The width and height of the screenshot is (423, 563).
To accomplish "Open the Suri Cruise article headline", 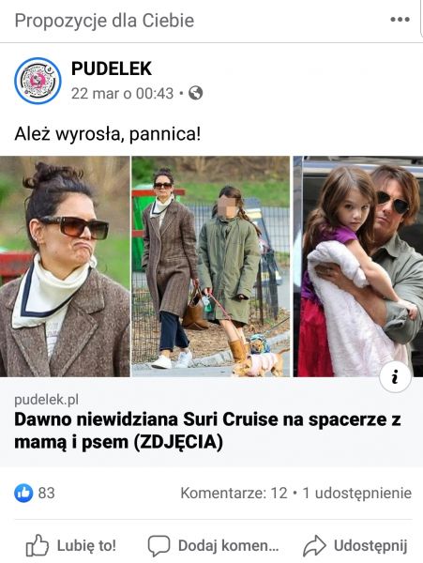I will (207, 431).
